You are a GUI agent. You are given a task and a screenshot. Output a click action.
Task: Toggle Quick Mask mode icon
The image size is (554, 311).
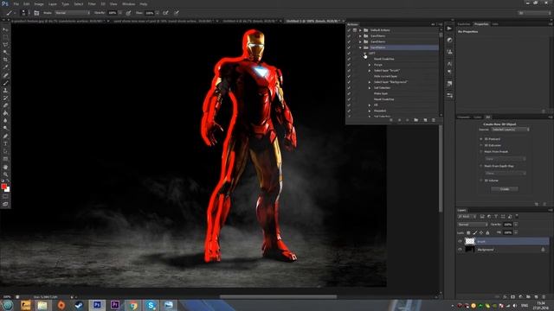[x=5, y=196]
